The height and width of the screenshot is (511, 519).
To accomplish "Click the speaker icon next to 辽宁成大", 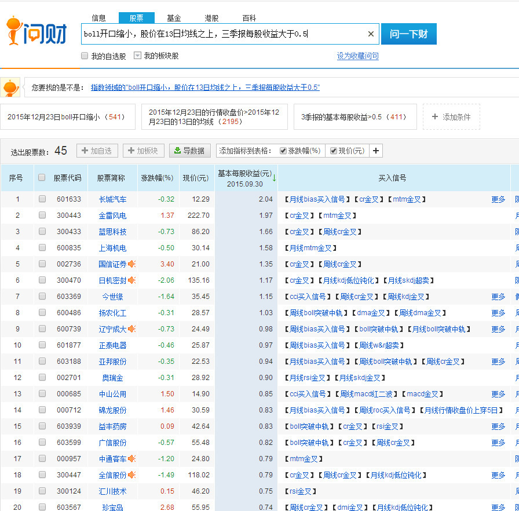I will [131, 329].
